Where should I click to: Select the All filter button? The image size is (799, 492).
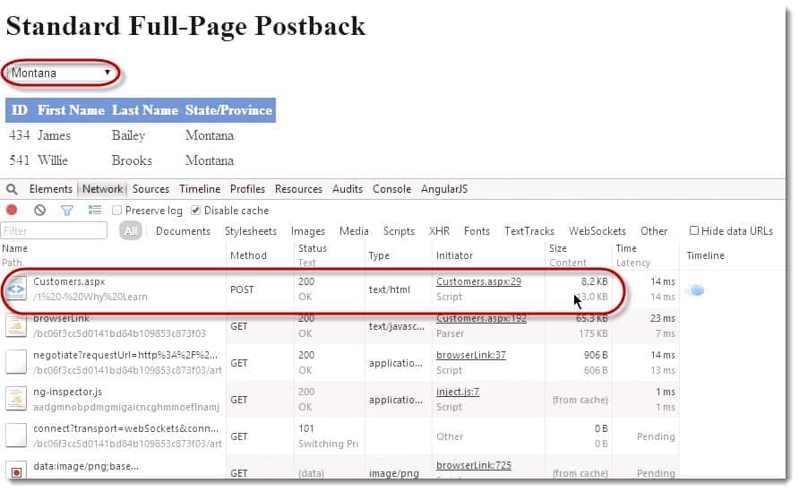(x=131, y=231)
